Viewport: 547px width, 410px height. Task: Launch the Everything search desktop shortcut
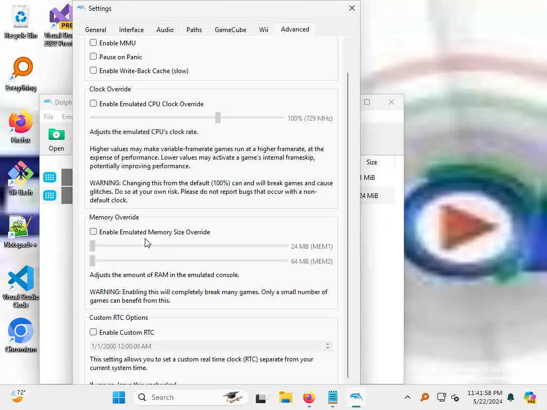click(x=21, y=74)
